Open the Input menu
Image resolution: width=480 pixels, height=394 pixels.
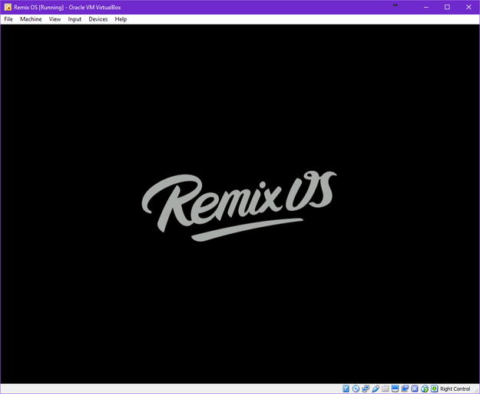74,19
